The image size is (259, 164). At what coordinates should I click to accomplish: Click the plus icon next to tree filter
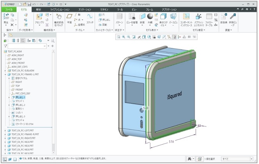52,46
